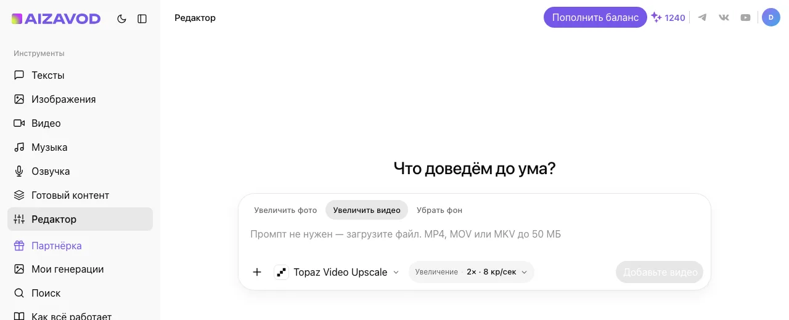Collapse the sidebar panel icon
The image size is (789, 320).
click(142, 19)
